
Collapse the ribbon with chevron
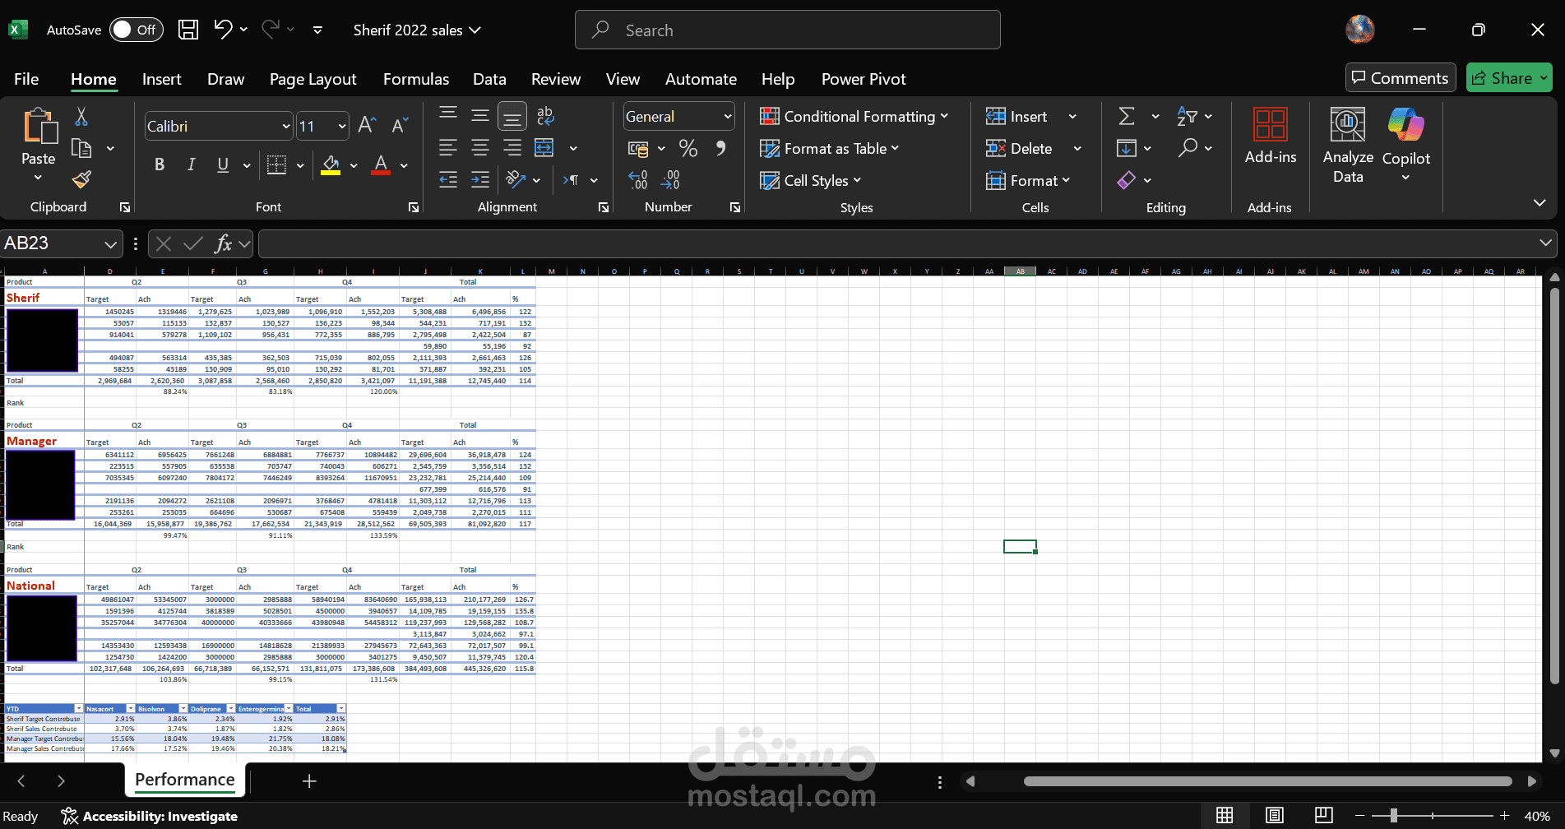tap(1540, 202)
